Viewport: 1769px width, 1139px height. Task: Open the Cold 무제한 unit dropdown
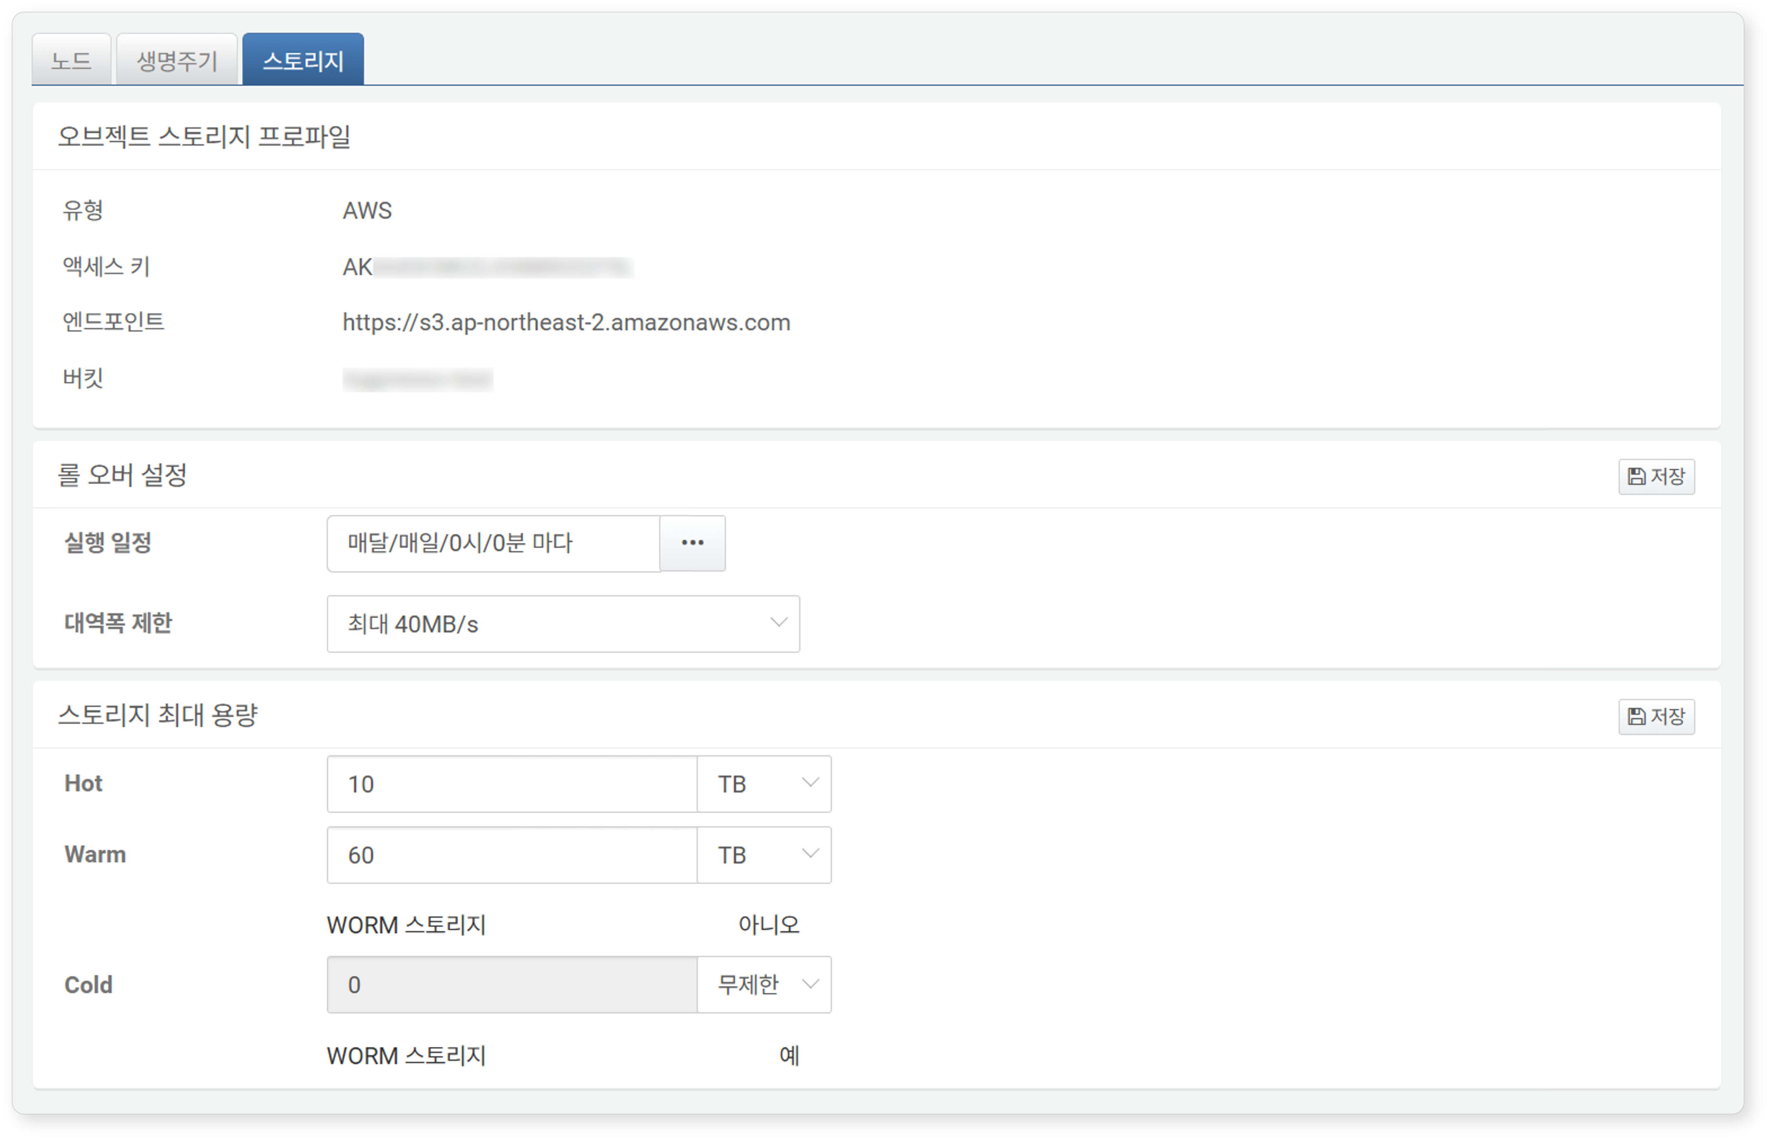point(764,985)
